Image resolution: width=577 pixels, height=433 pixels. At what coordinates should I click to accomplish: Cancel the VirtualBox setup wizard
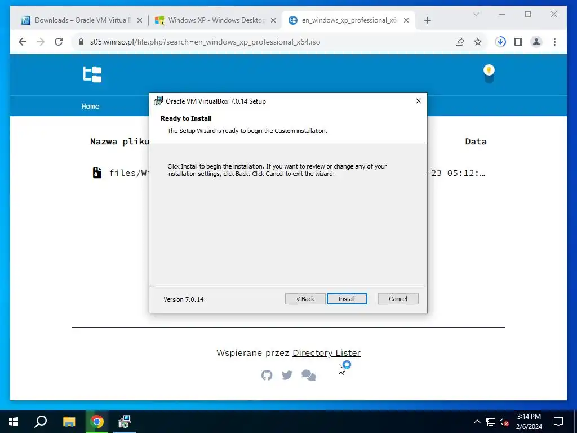(x=398, y=299)
